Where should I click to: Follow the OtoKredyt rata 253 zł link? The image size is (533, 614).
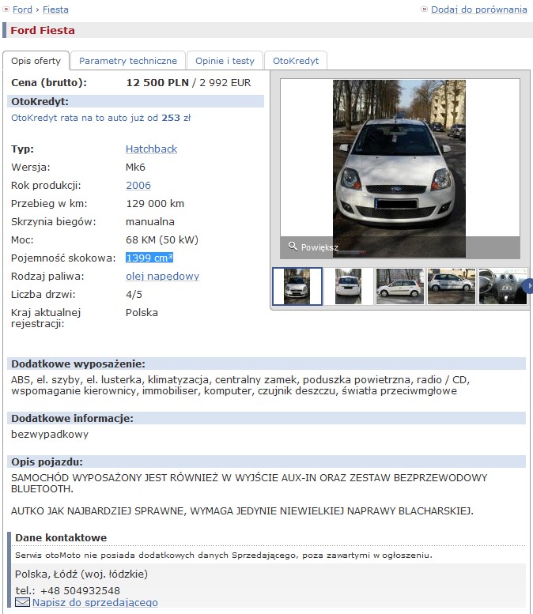tap(100, 118)
